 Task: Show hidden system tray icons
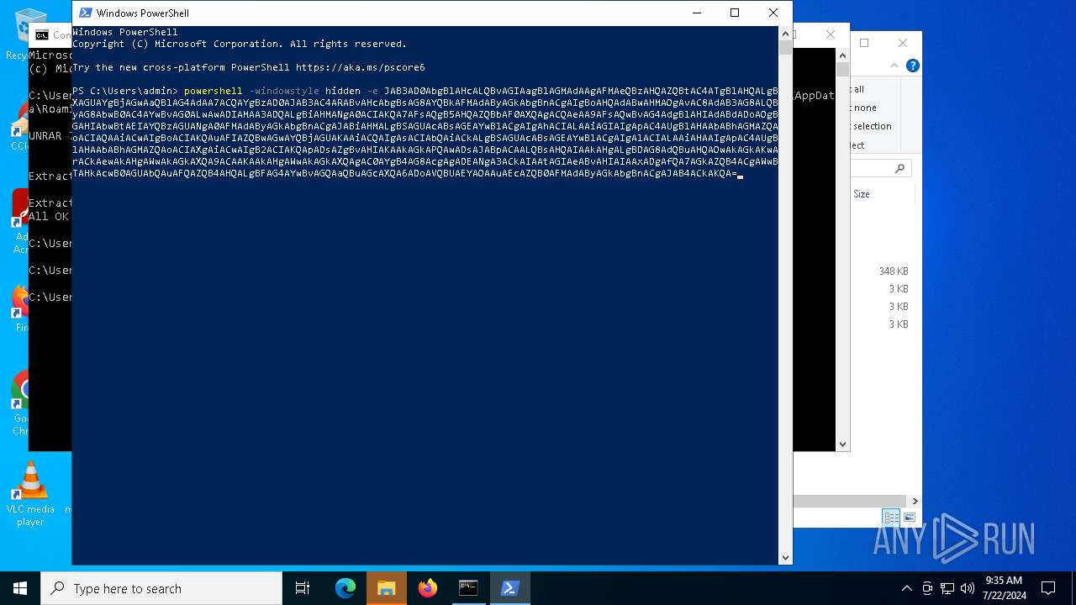(x=906, y=588)
